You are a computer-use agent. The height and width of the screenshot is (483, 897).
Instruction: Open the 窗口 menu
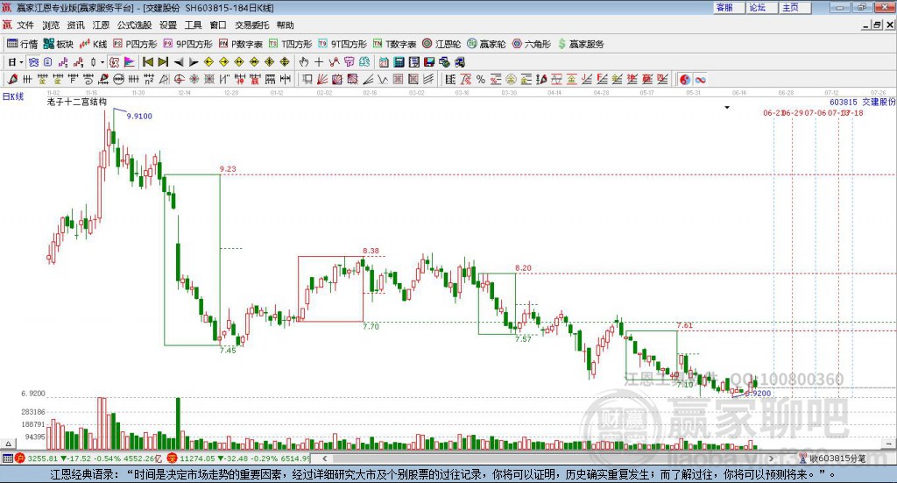[x=218, y=25]
